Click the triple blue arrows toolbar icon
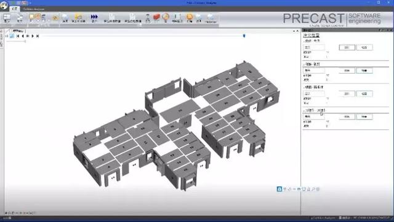The width and height of the screenshot is (394, 222). pyautogui.click(x=94, y=17)
